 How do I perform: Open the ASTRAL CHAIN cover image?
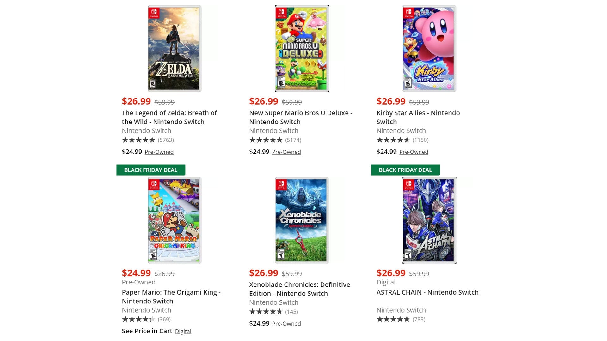pyautogui.click(x=429, y=220)
